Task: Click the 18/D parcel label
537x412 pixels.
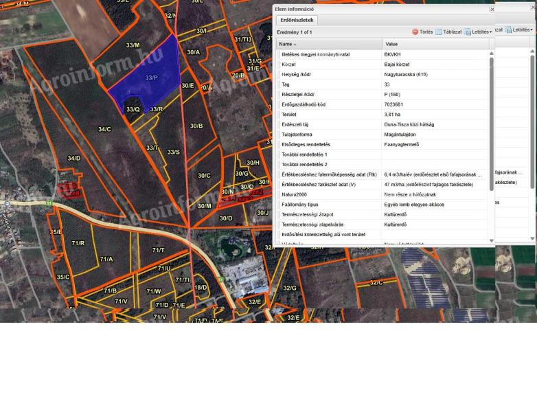Action: click(201, 287)
